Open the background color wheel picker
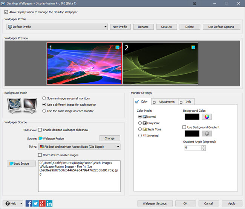 (x=207, y=117)
